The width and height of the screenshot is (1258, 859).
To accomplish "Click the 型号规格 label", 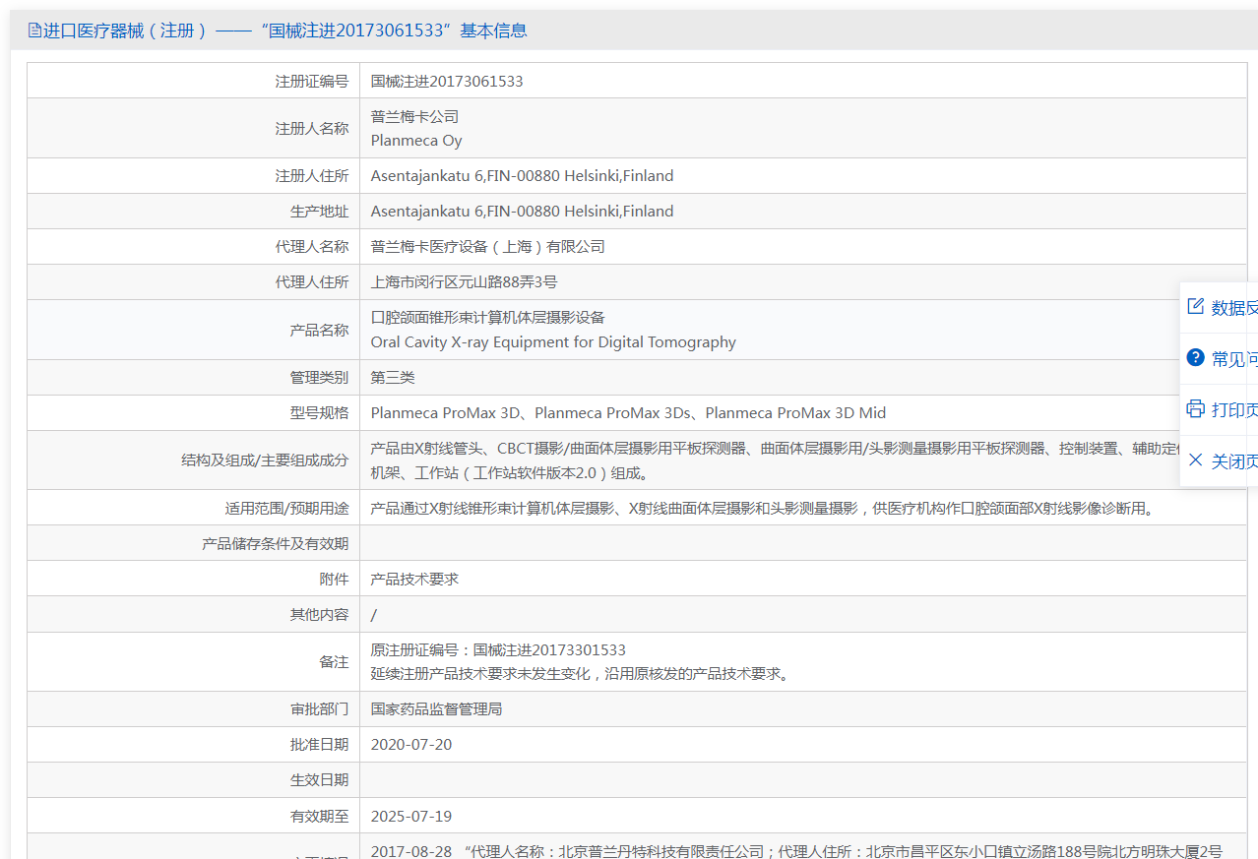I will [x=319, y=413].
